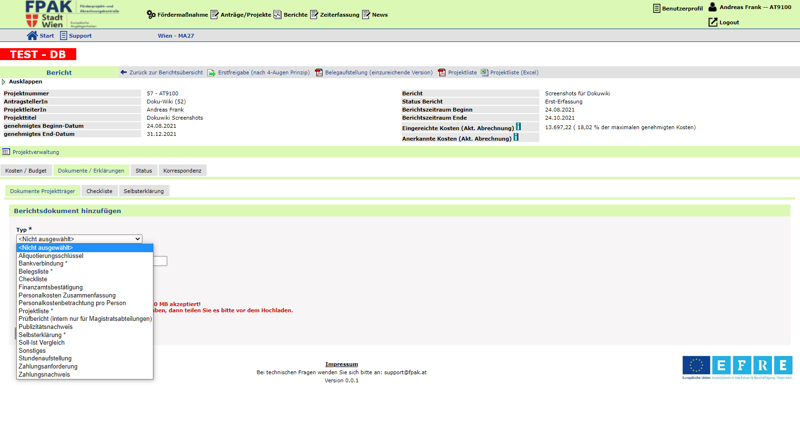Open the Korrespondenz tab
The width and height of the screenshot is (800, 430).
coord(182,171)
